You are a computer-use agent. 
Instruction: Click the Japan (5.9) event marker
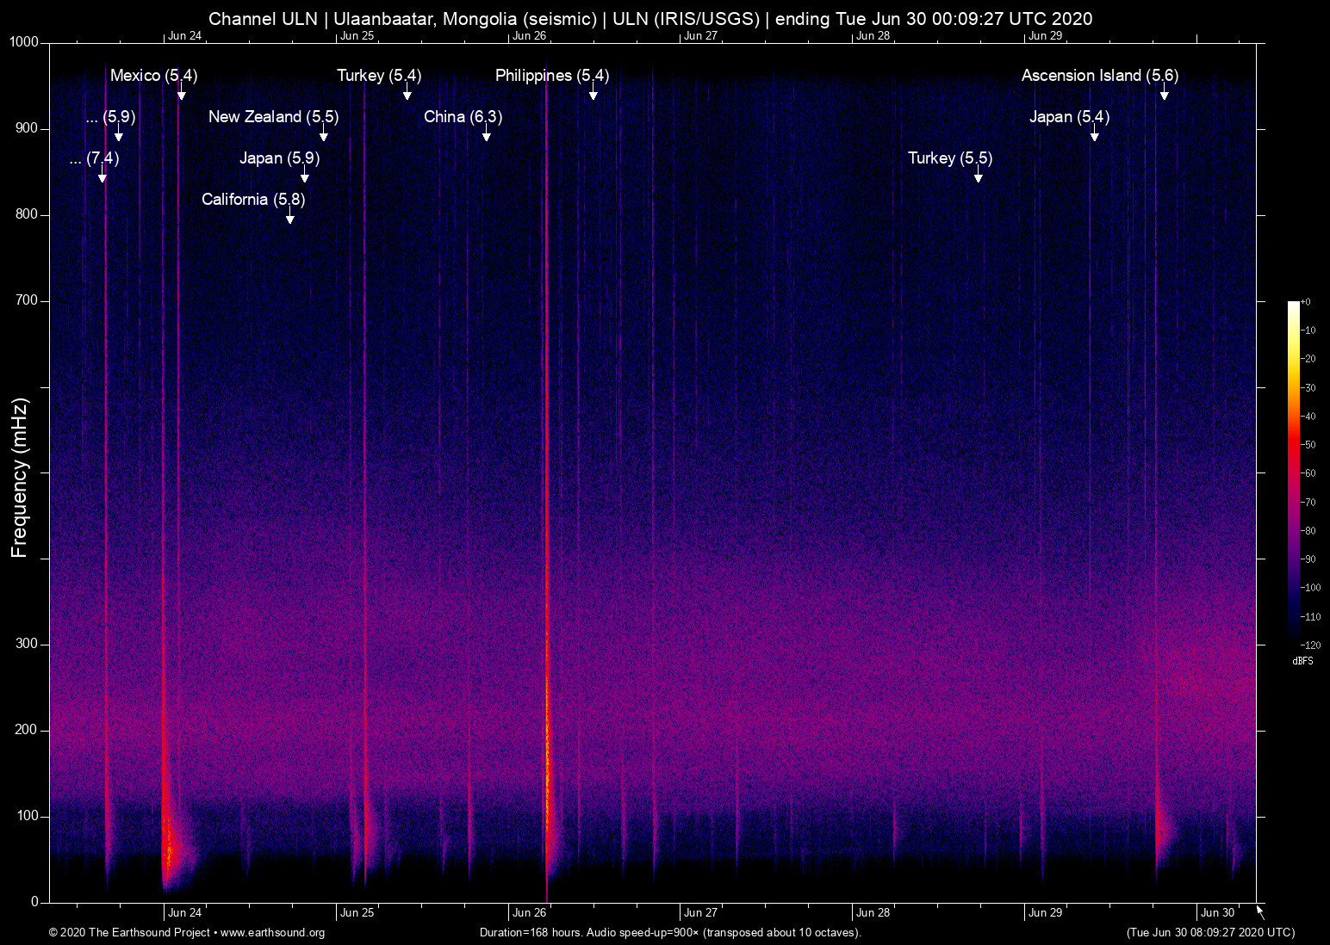tap(280, 158)
